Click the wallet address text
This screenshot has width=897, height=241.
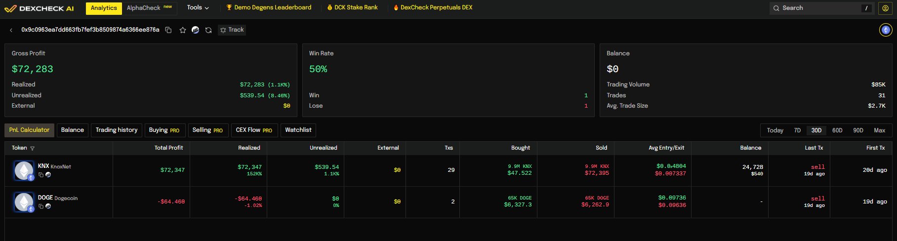pyautogui.click(x=90, y=30)
